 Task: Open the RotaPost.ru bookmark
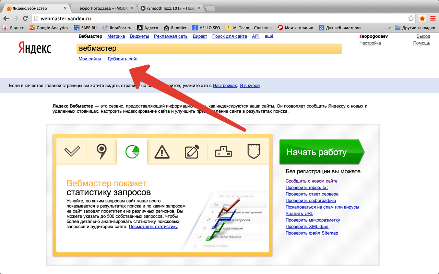click(117, 28)
